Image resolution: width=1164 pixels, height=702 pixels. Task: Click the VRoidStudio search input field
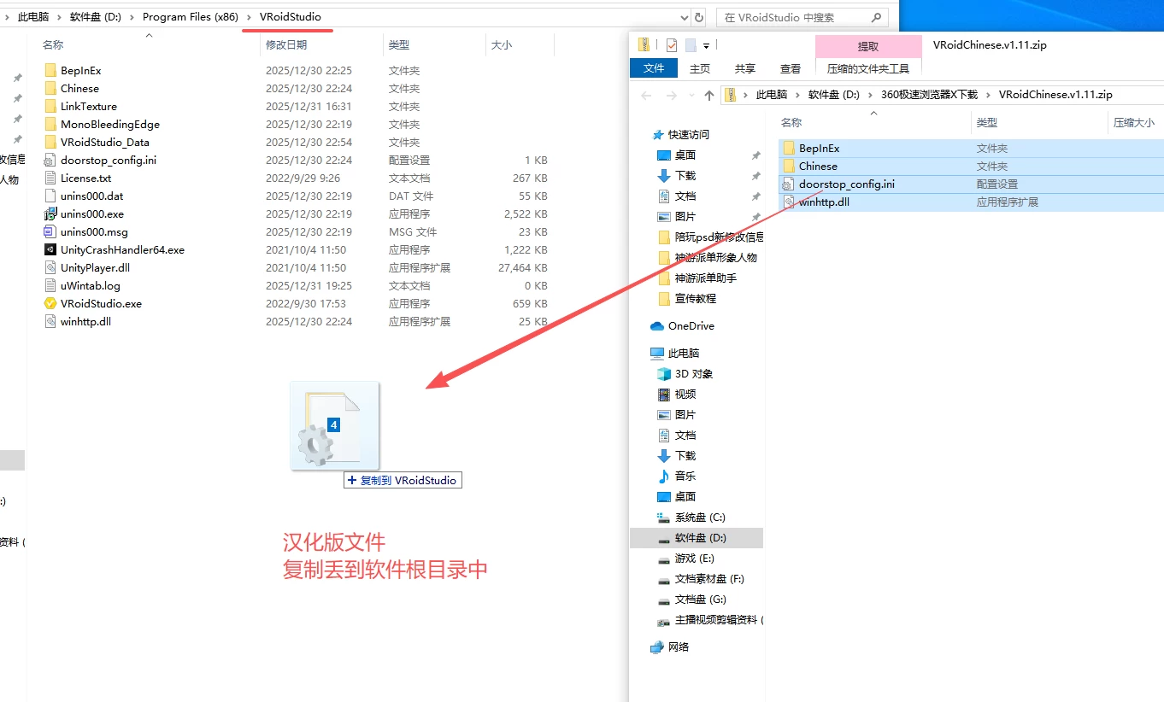coord(795,17)
